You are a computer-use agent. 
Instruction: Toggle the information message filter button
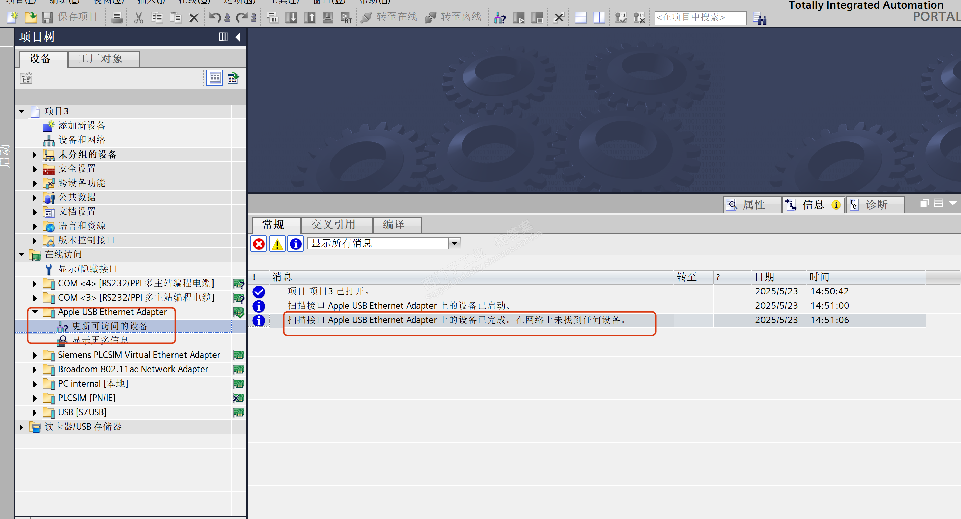(296, 244)
